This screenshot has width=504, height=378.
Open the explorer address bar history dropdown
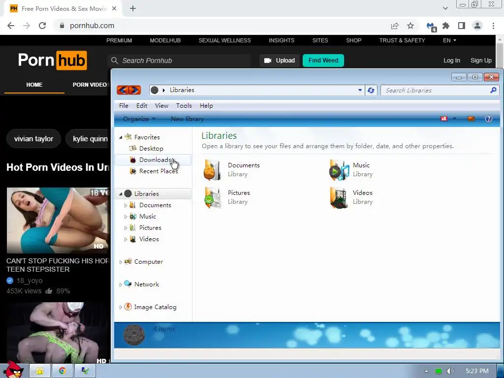[360, 91]
